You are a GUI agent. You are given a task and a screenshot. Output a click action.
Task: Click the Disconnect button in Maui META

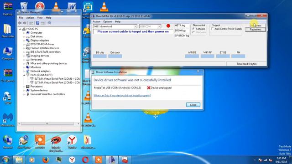coord(255,26)
